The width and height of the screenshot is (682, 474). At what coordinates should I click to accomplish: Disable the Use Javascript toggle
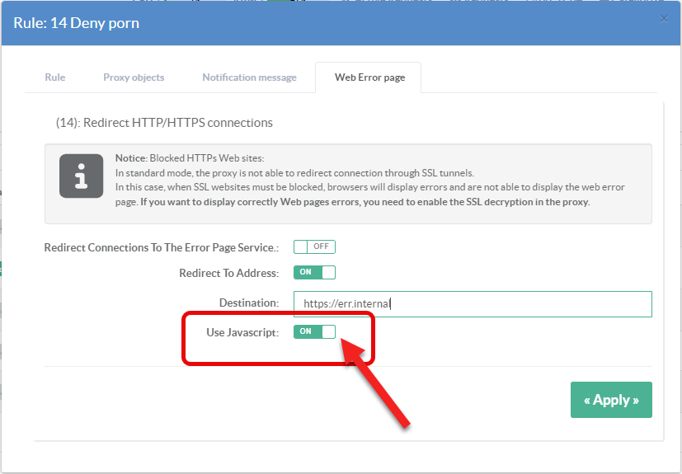314,331
